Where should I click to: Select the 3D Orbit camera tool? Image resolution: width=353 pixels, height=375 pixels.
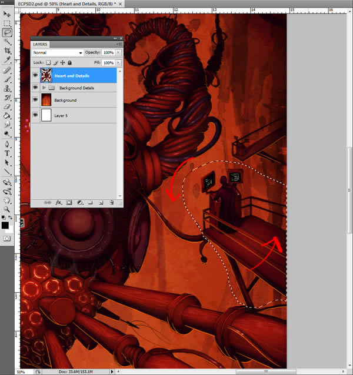6,192
